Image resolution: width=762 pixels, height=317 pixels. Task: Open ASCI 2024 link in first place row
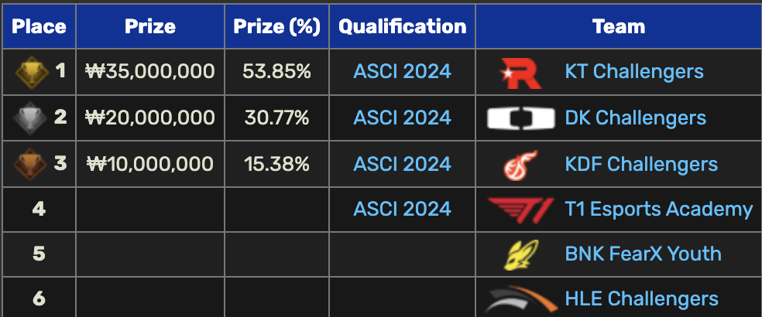click(x=402, y=72)
